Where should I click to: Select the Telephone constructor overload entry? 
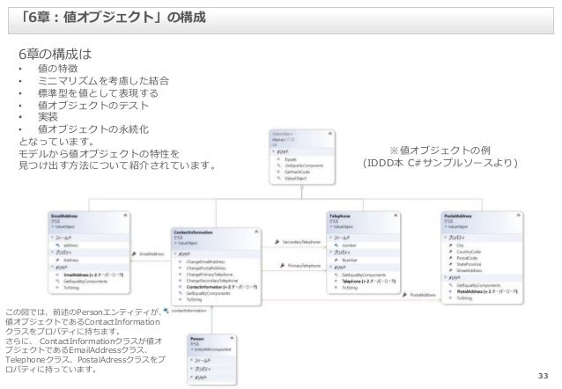369,281
